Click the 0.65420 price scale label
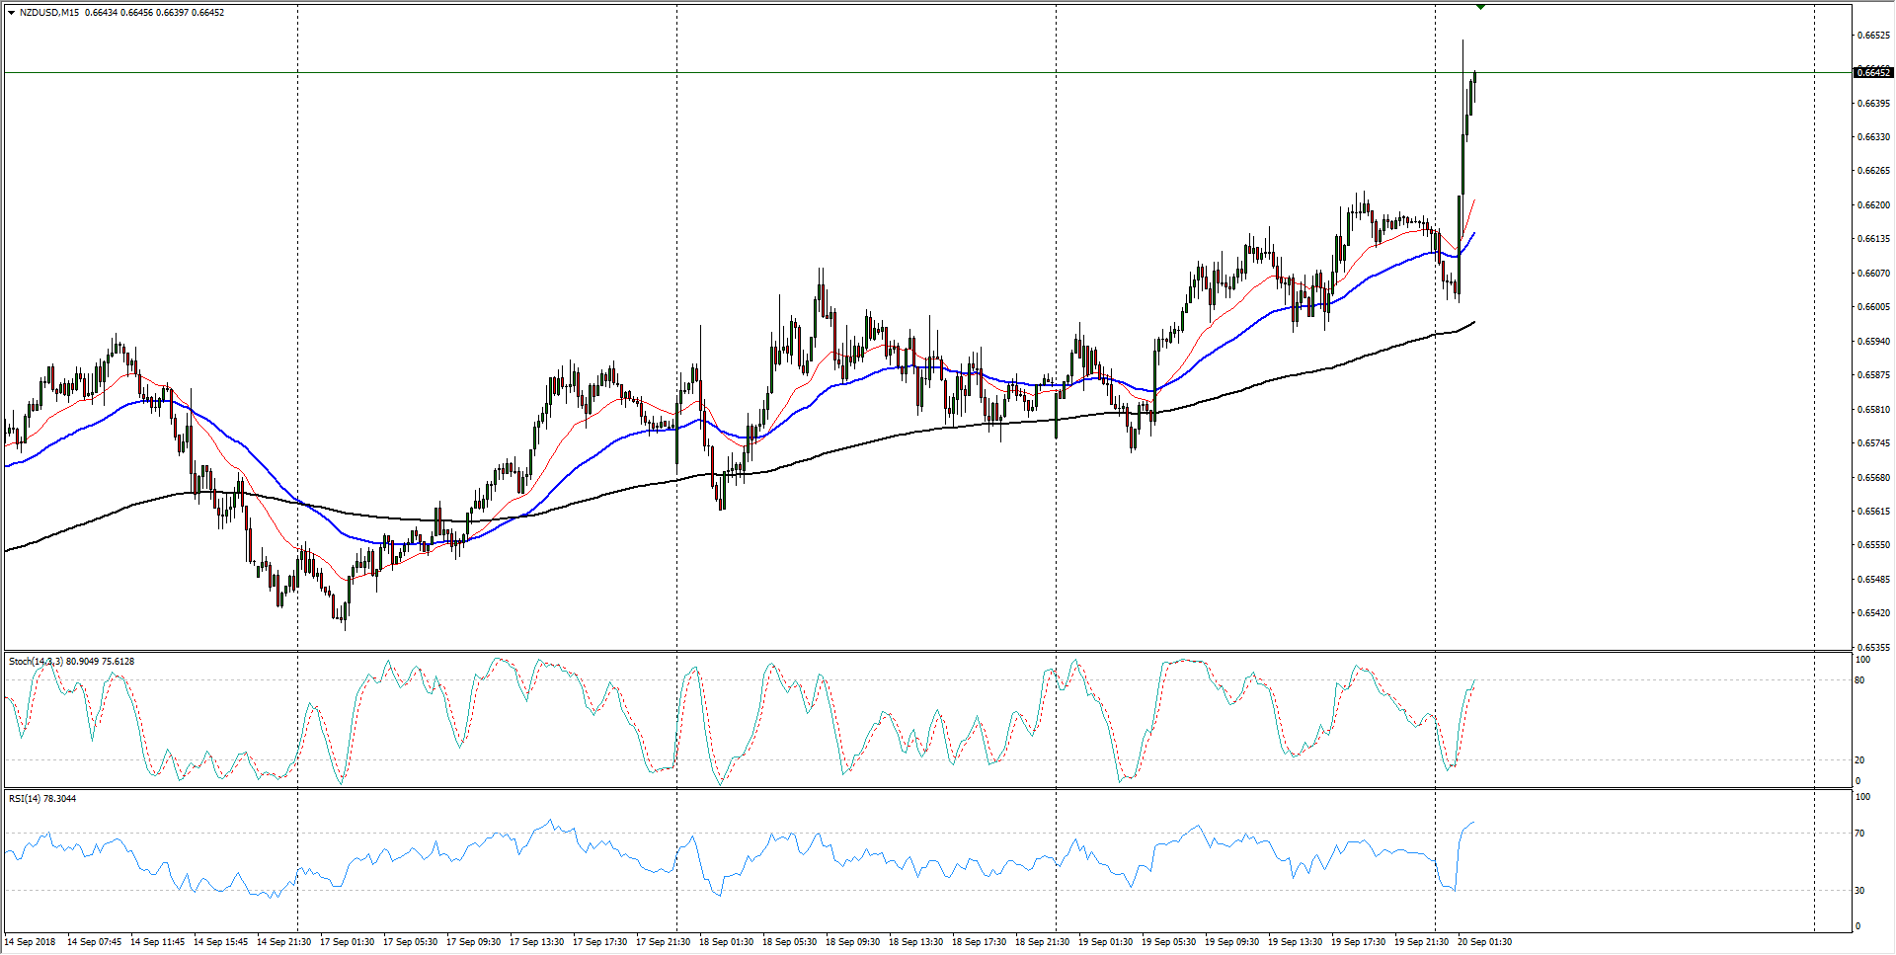This screenshot has width=1896, height=955. (x=1873, y=613)
